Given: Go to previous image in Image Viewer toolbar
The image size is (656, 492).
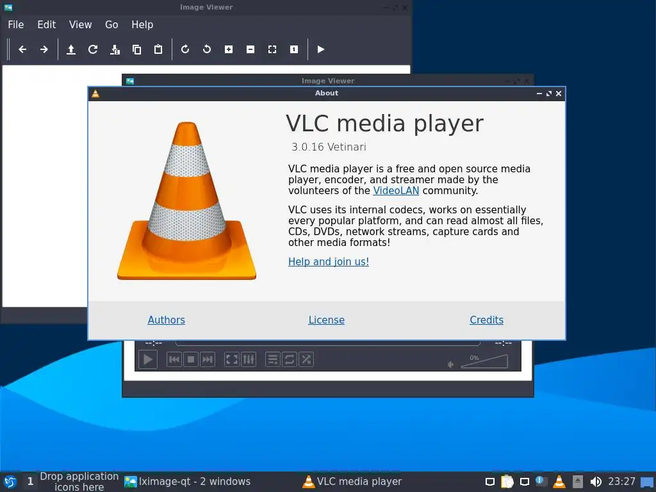Looking at the screenshot, I should (22, 49).
